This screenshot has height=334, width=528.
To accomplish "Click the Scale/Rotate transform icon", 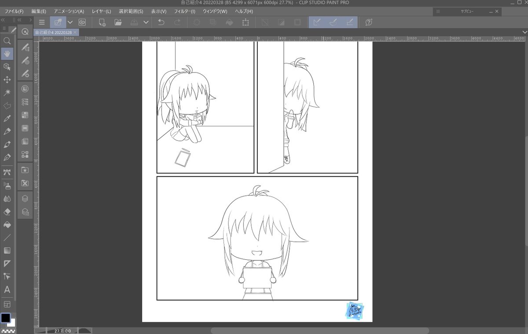I will 246,22.
